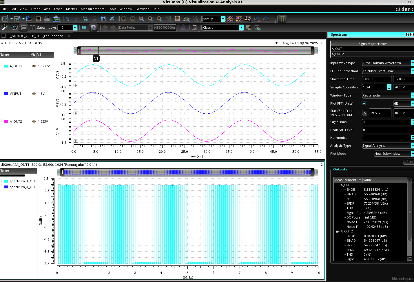Viewport: 414px width, 282px height.
Task: Toggle visibility eye for A_OUT1 trace
Action: (x=34, y=66)
